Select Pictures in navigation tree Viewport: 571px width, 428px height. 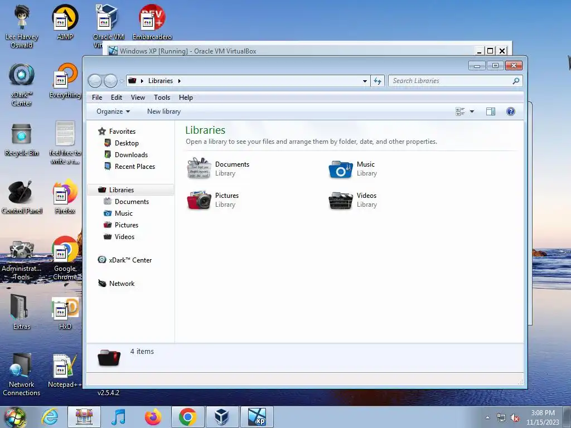(x=121, y=225)
